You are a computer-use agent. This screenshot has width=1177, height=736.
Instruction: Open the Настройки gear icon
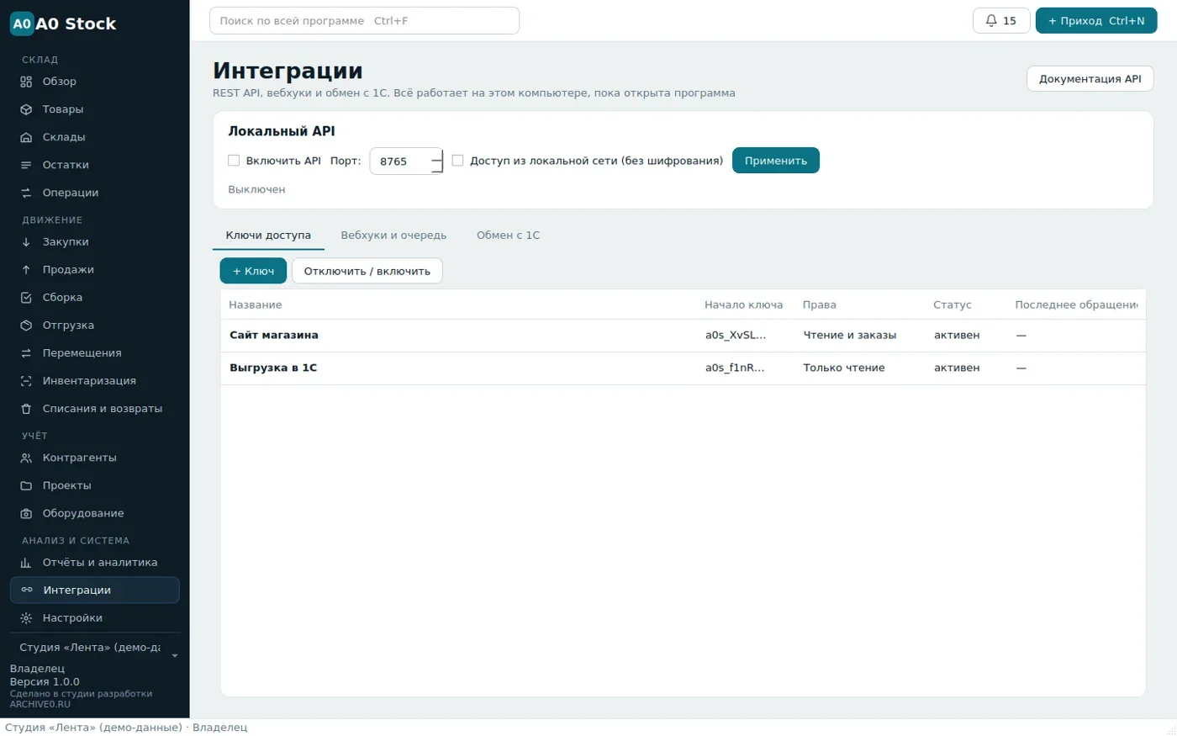[x=26, y=618]
